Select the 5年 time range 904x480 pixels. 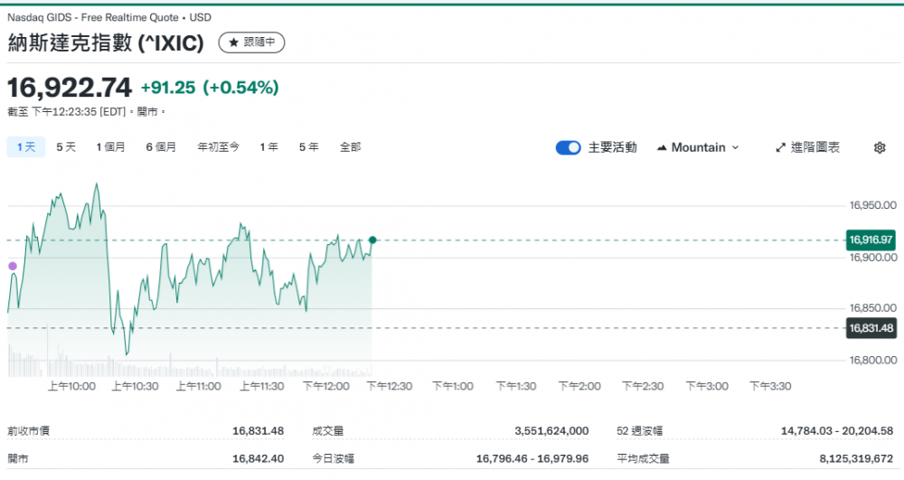(x=308, y=146)
